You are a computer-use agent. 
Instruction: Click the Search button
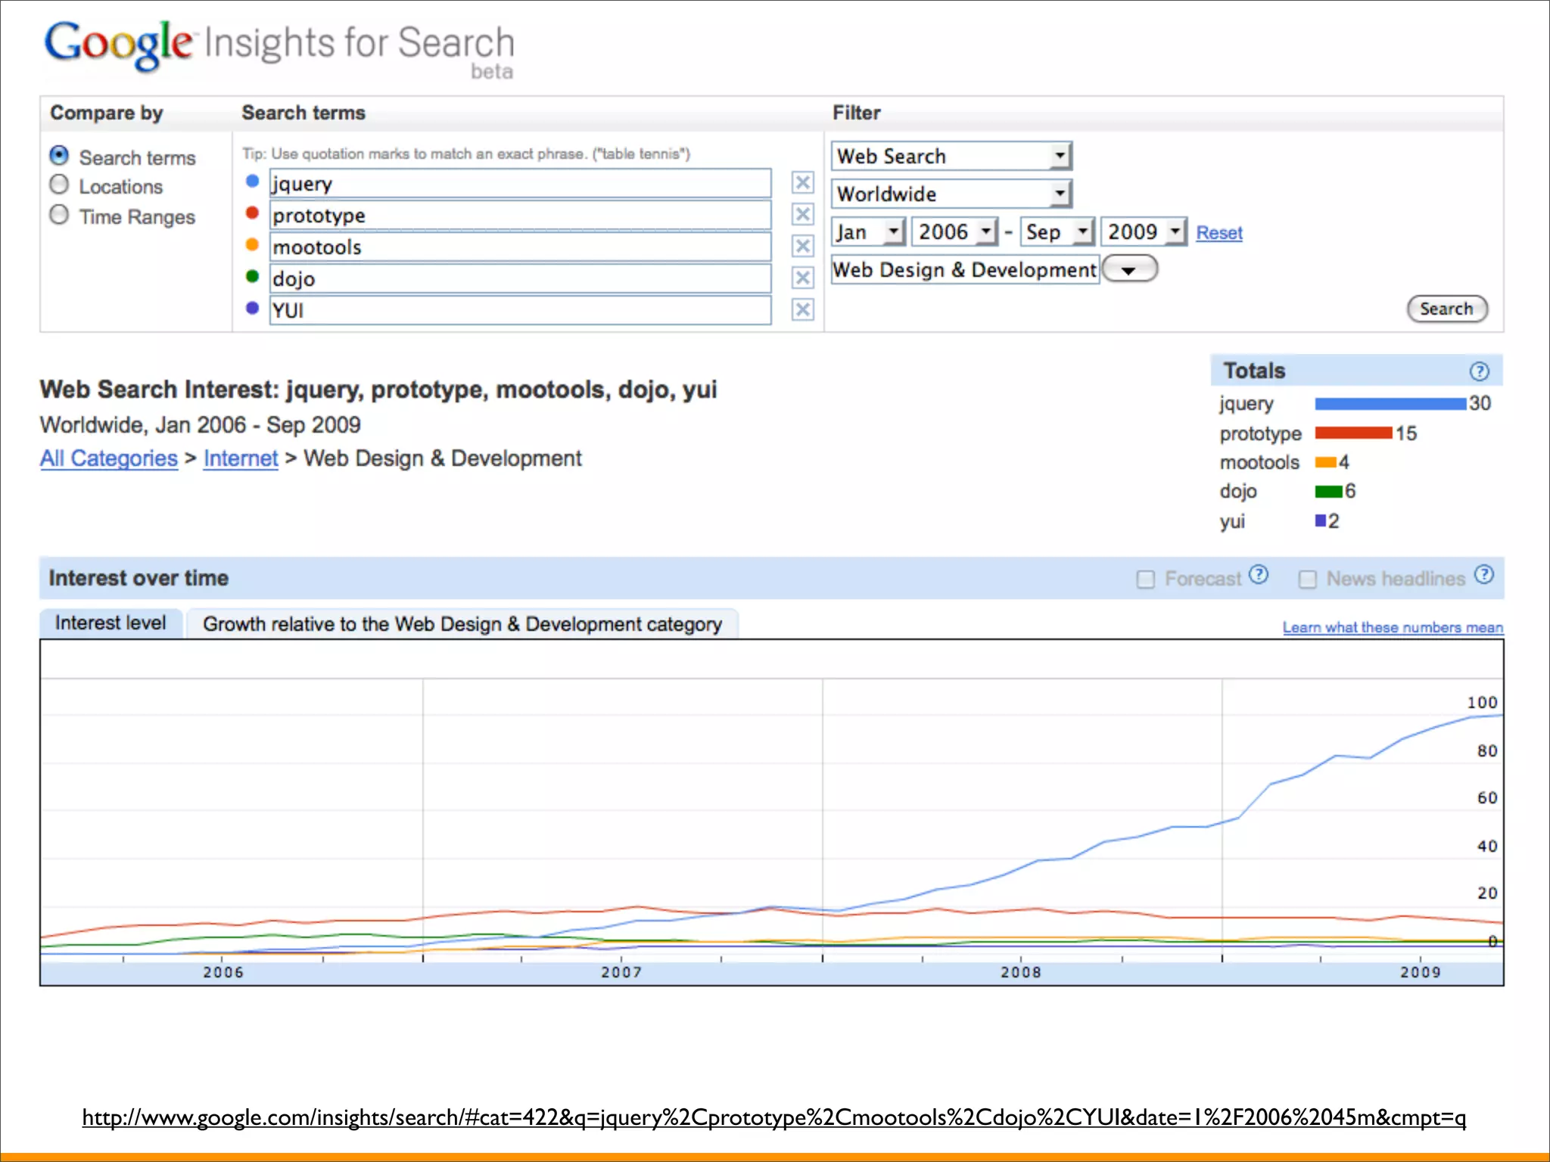[x=1447, y=309]
